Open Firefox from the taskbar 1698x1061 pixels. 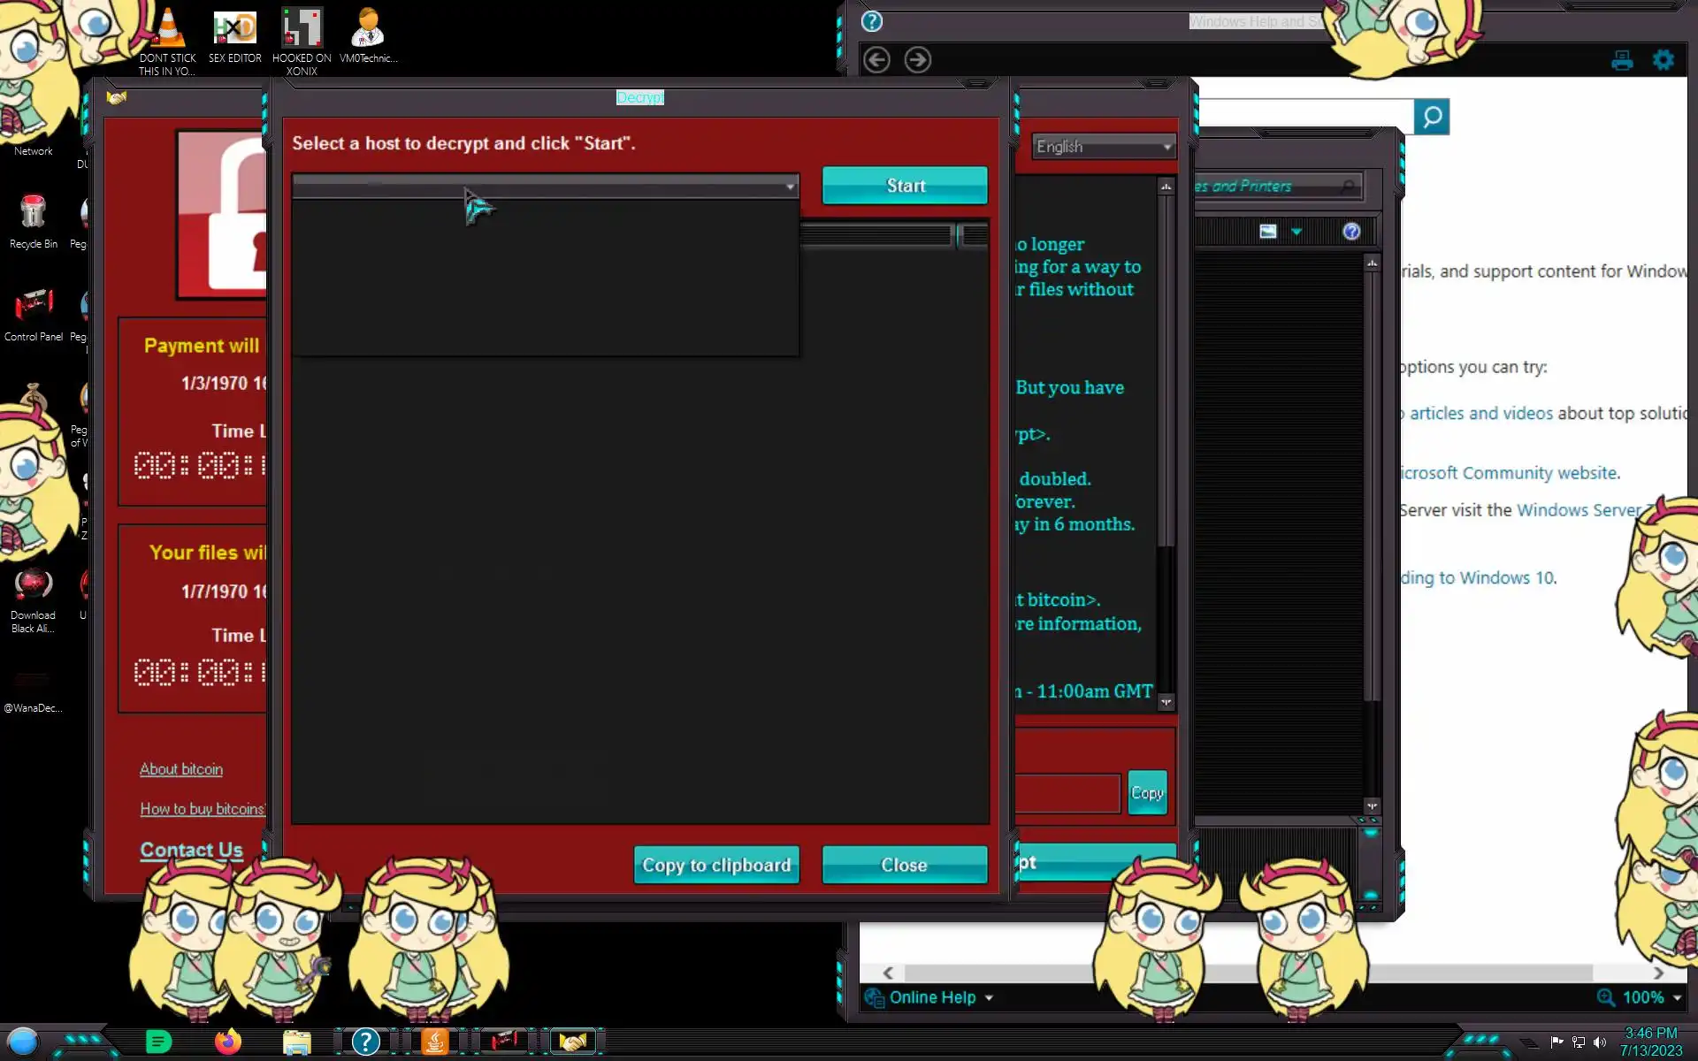[227, 1042]
